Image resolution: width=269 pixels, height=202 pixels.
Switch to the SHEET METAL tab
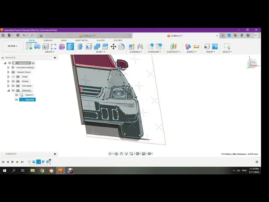82,40
